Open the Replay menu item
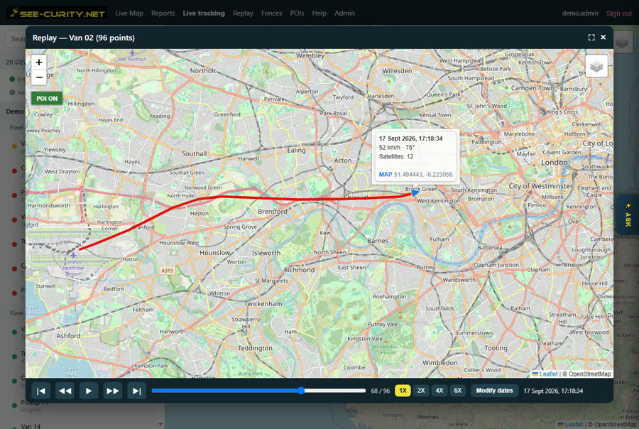The width and height of the screenshot is (639, 429). pyautogui.click(x=243, y=13)
